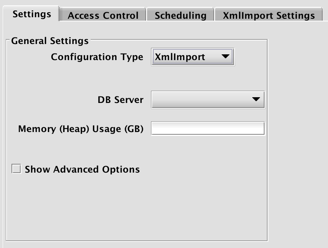Screen dimensions: 328x248
Task: Open the Scheduling tab
Action: pyautogui.click(x=180, y=16)
